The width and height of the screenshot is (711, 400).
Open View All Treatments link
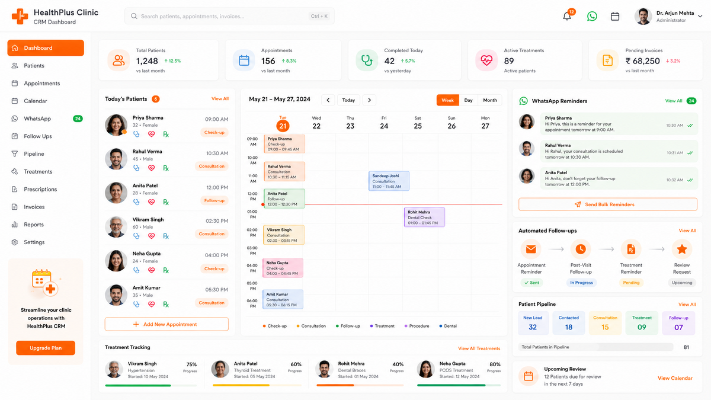coord(479,348)
